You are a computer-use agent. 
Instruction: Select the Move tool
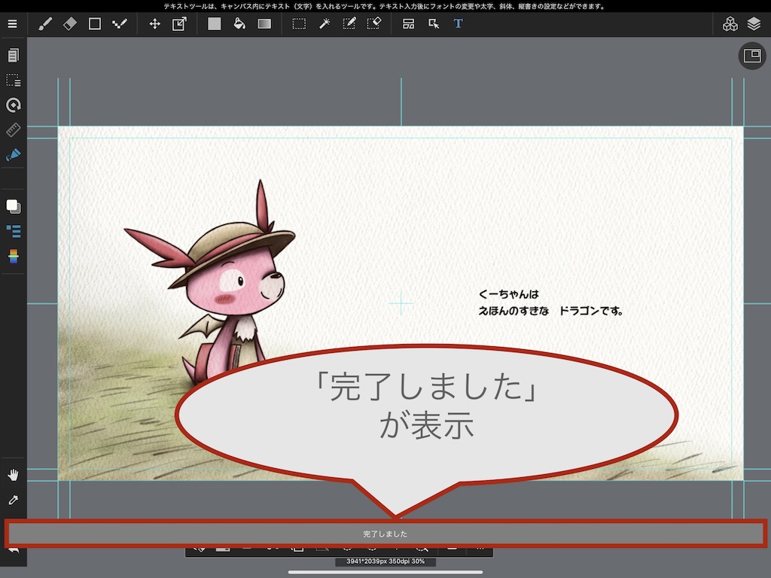click(154, 24)
